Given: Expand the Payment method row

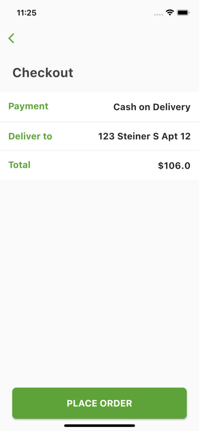Looking at the screenshot, I should pyautogui.click(x=99, y=107).
